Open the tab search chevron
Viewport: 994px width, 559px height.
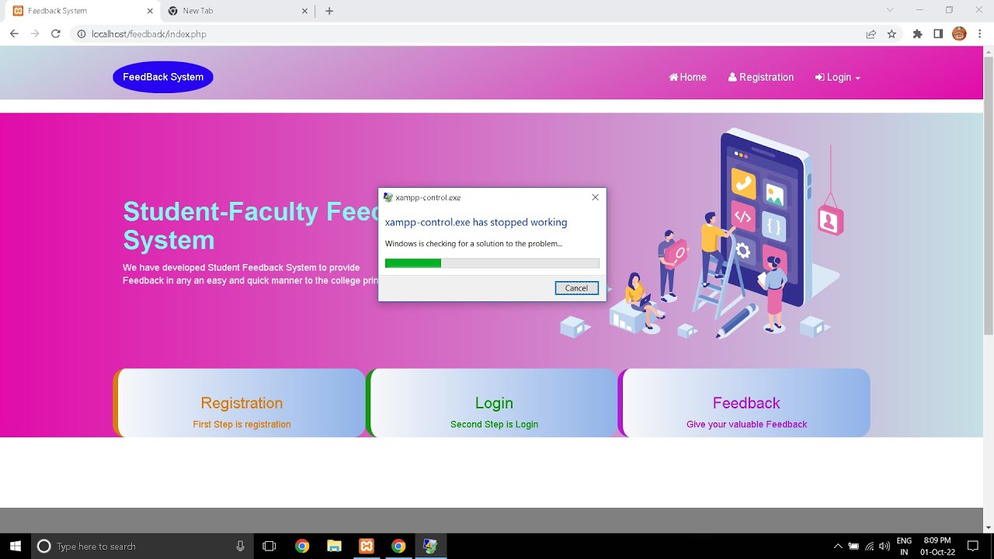click(x=890, y=10)
